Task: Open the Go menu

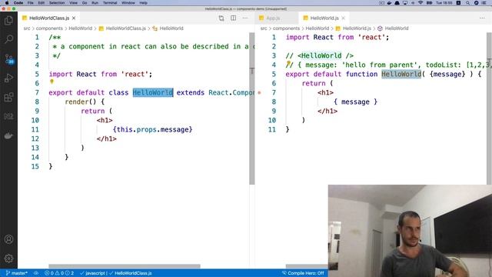Action: 85,3
